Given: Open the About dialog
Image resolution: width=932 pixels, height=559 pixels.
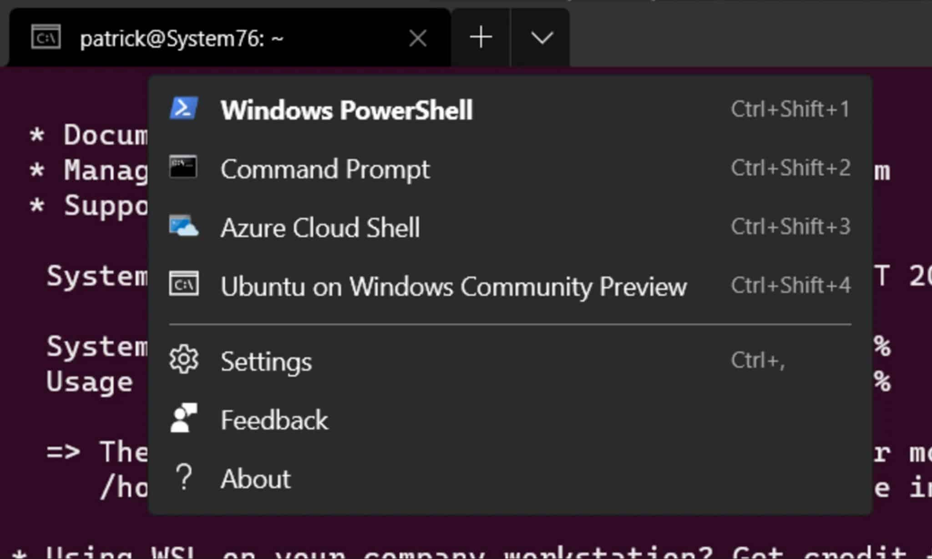Looking at the screenshot, I should point(255,478).
